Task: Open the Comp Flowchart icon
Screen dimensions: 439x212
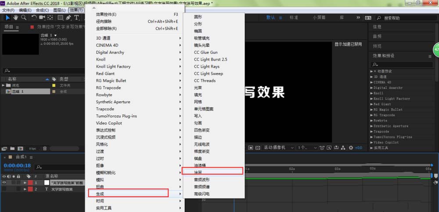Action: tap(343, 147)
